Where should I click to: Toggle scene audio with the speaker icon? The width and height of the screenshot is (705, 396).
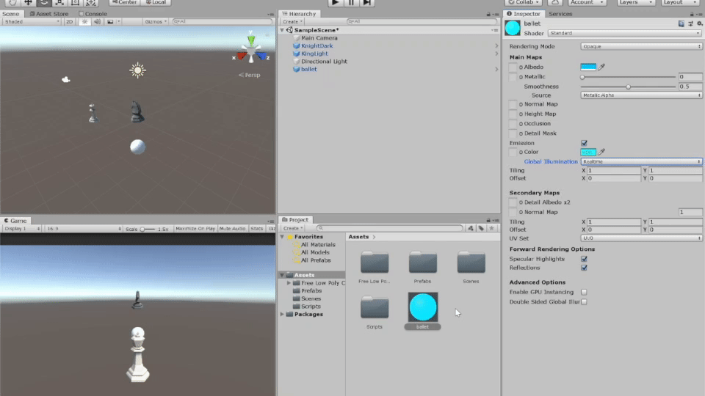point(97,22)
